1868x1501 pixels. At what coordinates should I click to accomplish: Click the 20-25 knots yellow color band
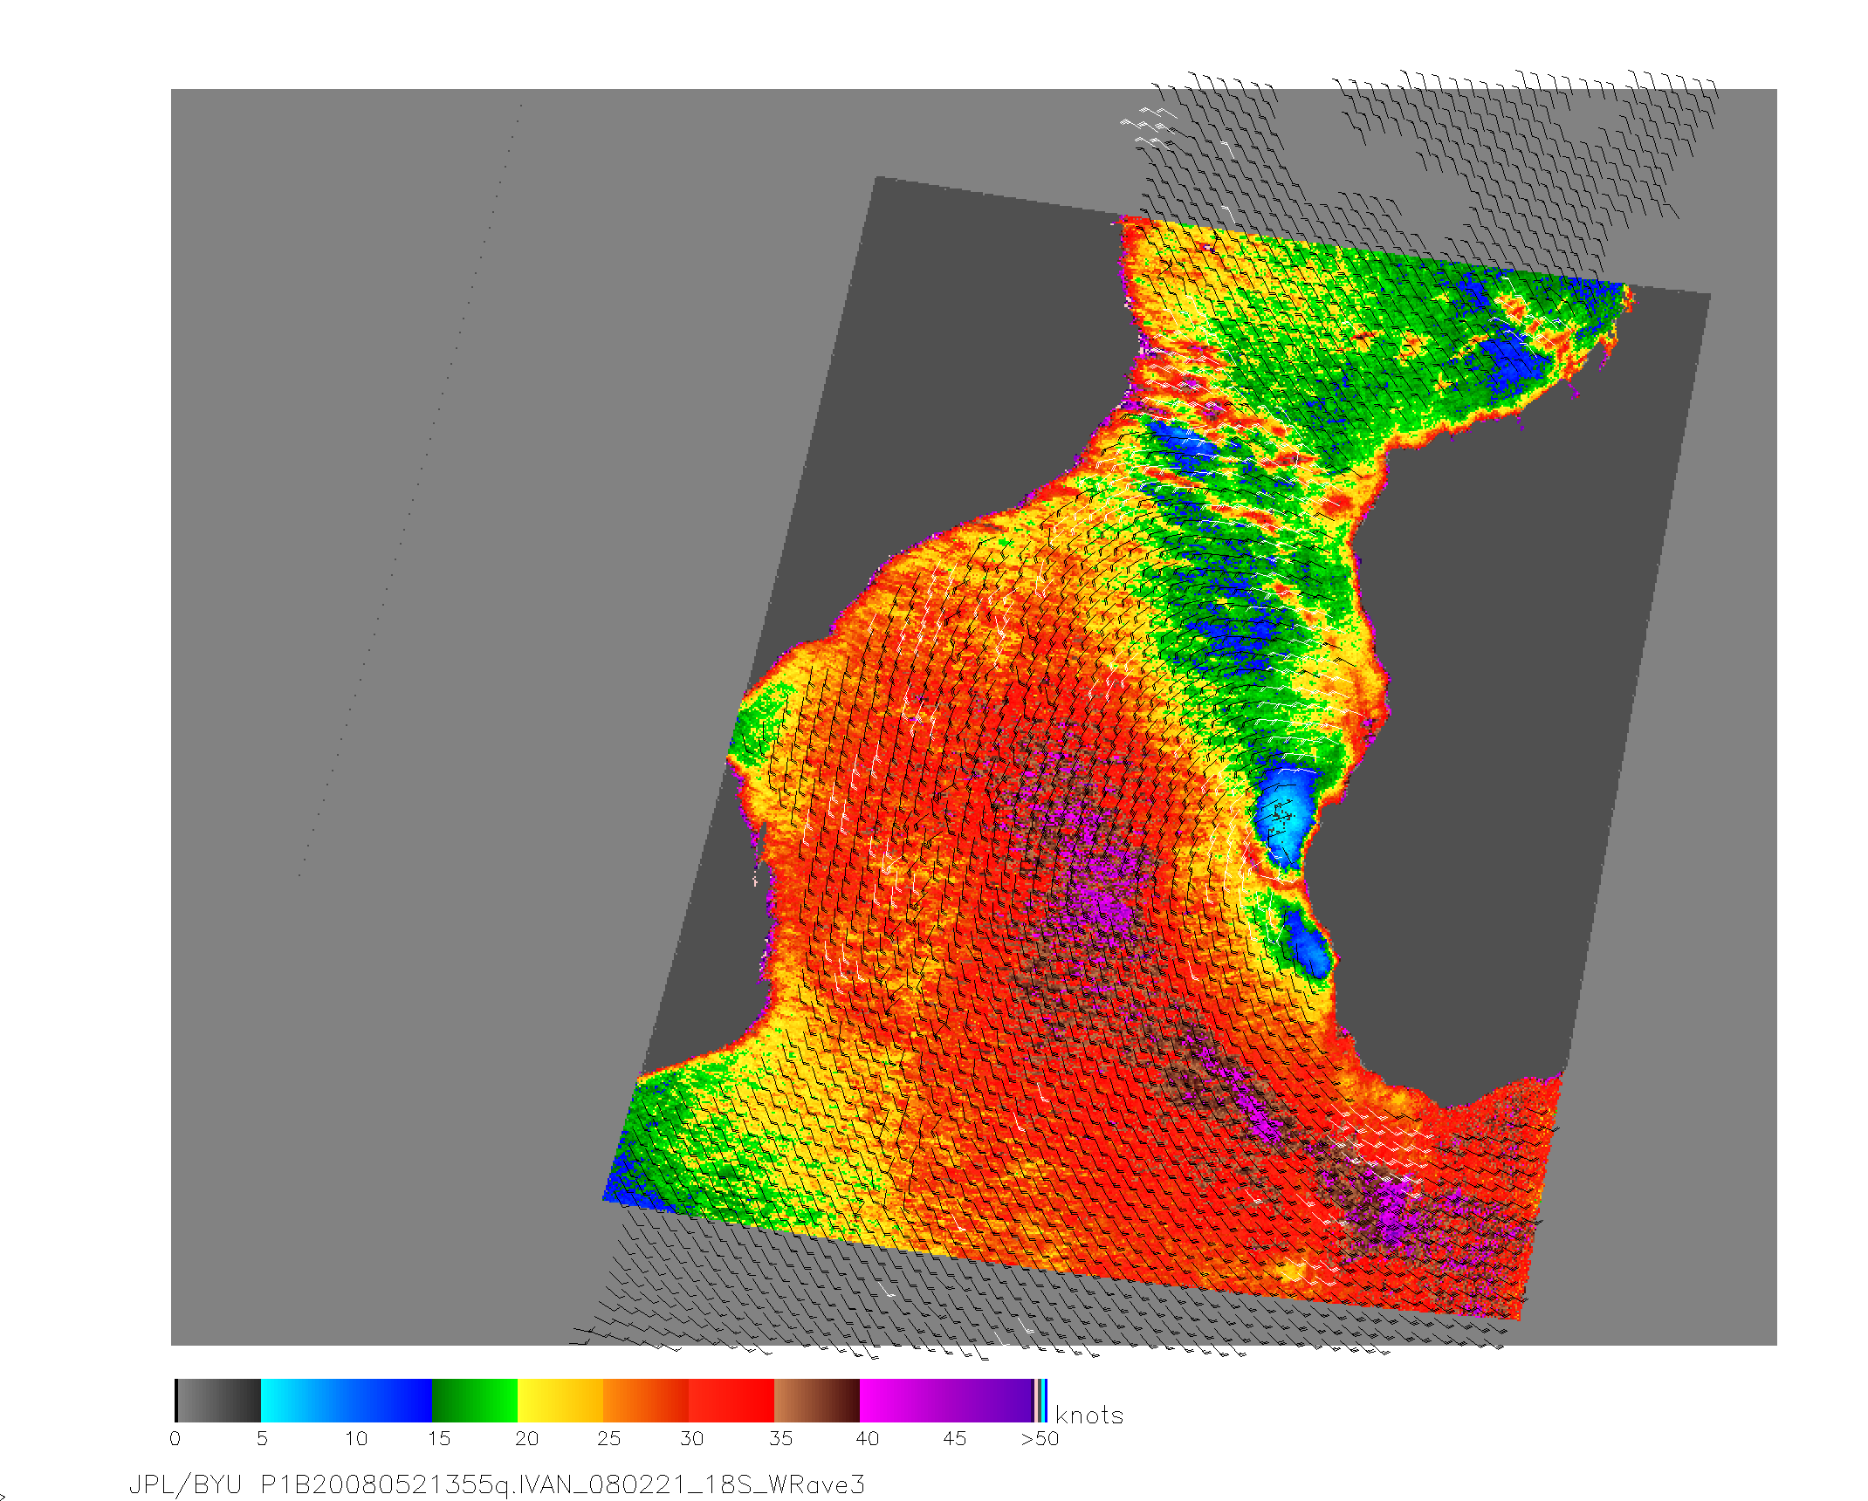click(x=560, y=1401)
